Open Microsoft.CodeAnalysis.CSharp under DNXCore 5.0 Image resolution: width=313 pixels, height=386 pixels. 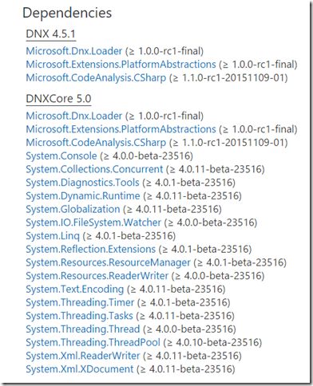pos(96,143)
